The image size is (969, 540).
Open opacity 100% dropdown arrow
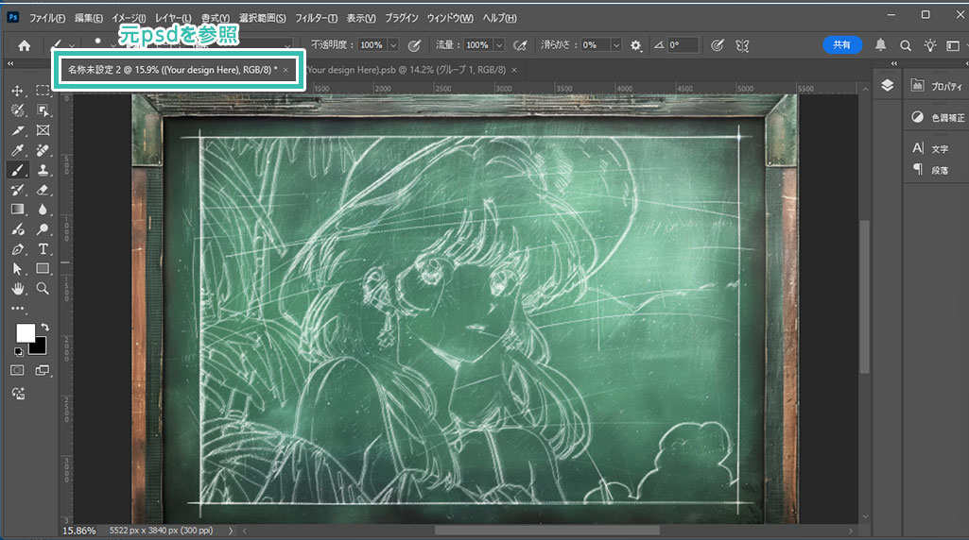(x=393, y=45)
